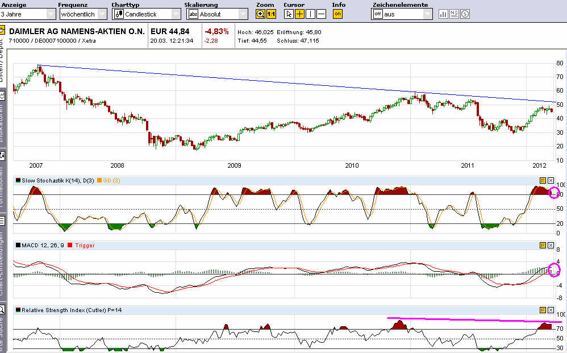
Task: Click the Zoom magnifier icon
Action: (260, 14)
